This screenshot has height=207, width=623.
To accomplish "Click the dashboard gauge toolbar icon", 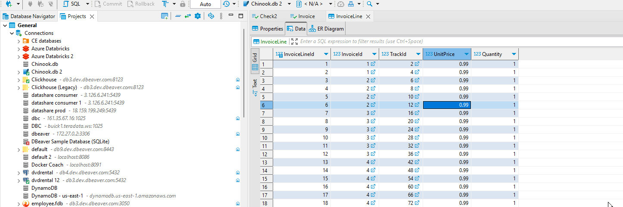I will pyautogui.click(x=341, y=4).
